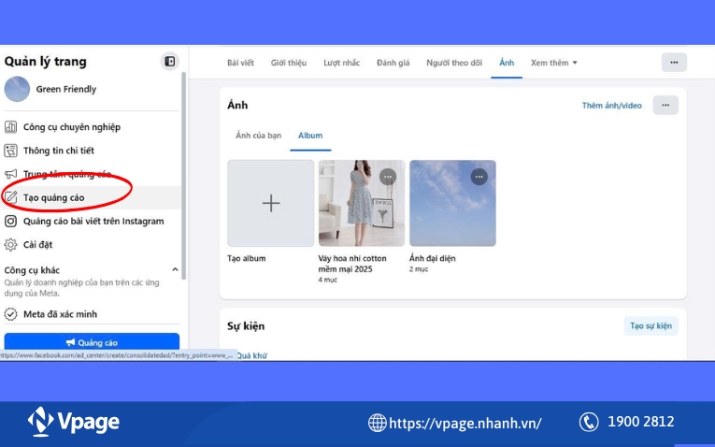
Task: Switch to the Giới thiệu tab
Action: tap(289, 63)
